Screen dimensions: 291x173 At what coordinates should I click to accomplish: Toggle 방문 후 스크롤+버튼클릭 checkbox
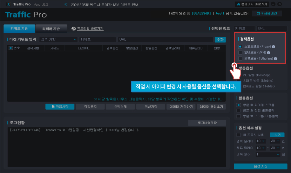pyautogui.click(x=239, y=116)
